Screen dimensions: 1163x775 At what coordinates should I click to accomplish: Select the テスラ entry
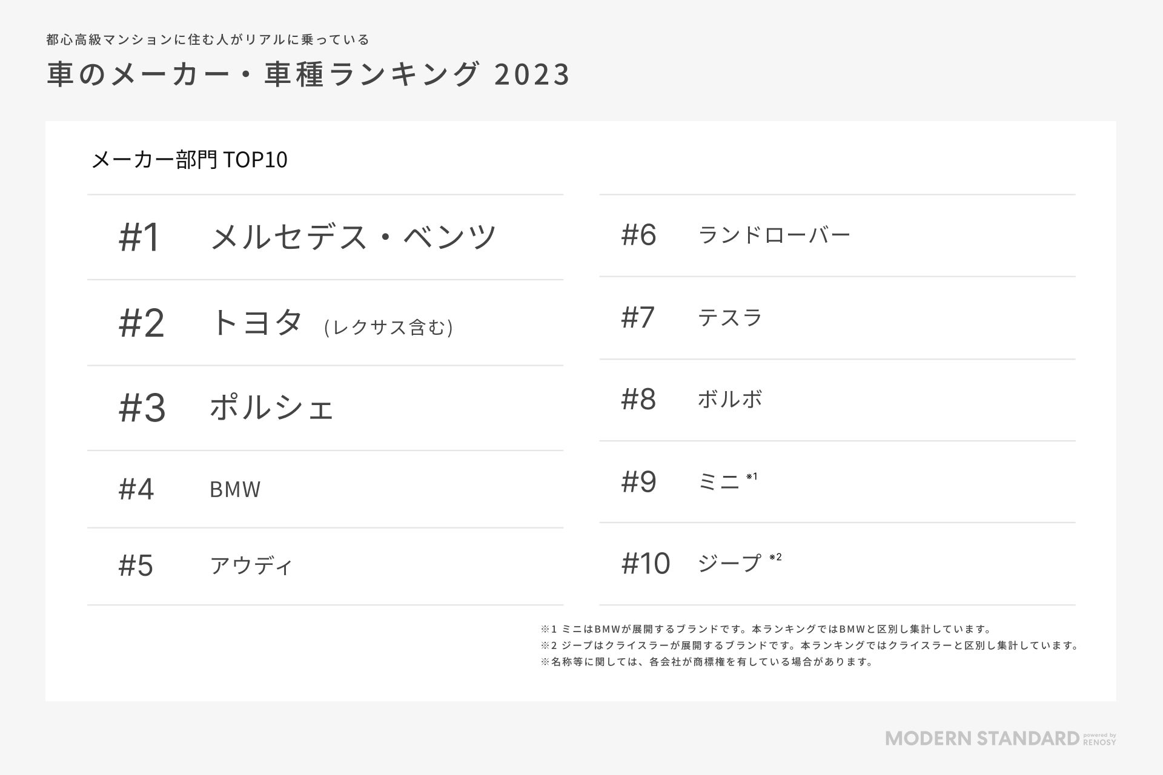tap(730, 317)
